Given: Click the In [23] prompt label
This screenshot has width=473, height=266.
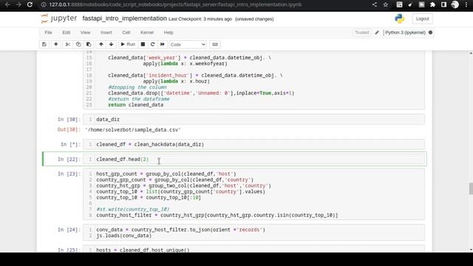Looking at the screenshot, I should click(x=69, y=174).
